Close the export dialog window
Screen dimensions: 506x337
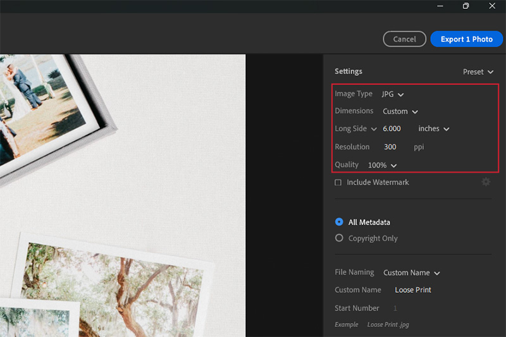493,6
